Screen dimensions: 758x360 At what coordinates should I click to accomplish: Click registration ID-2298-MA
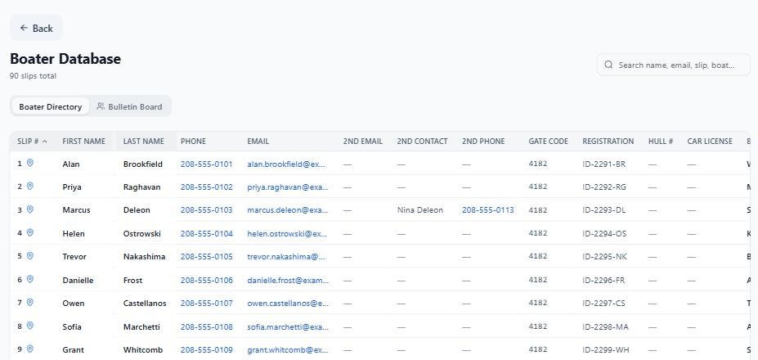tap(605, 326)
